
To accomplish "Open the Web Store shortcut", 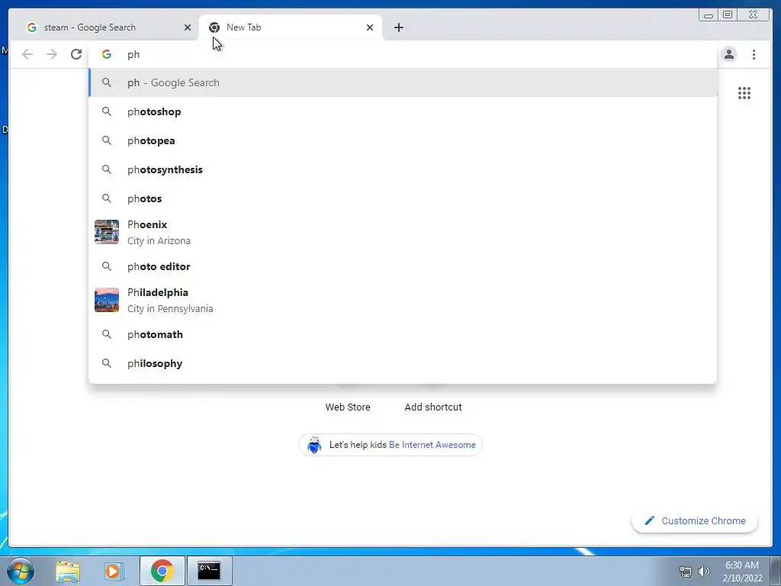I will (x=348, y=407).
